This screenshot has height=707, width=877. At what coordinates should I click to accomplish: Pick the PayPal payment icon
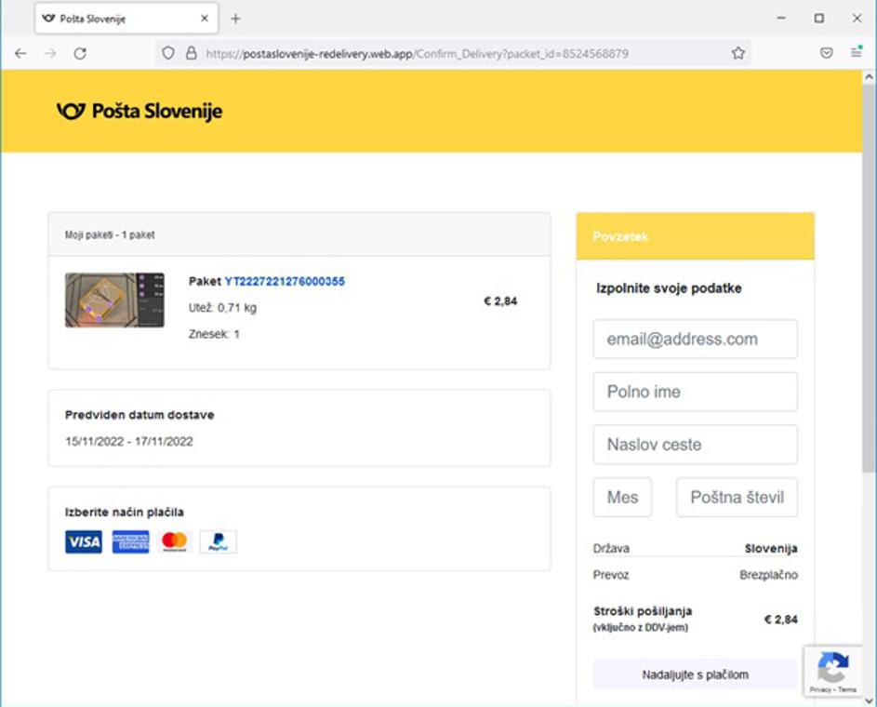[219, 542]
